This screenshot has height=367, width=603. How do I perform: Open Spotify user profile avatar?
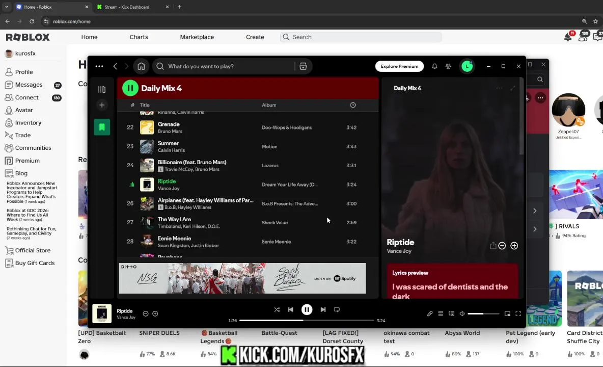(467, 66)
